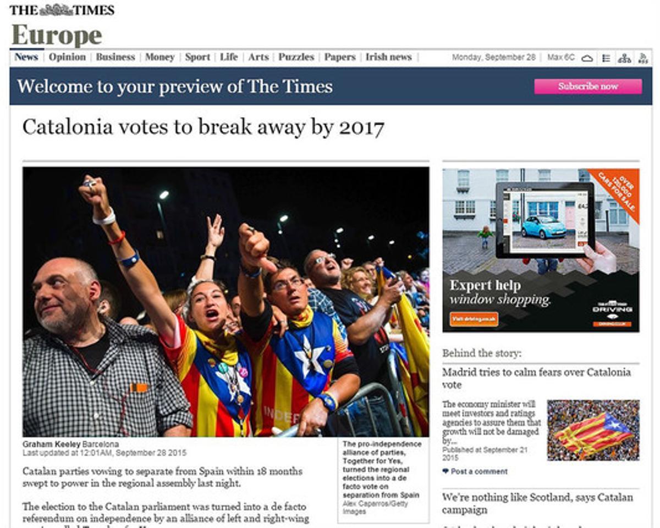Go to the Business section

116,57
